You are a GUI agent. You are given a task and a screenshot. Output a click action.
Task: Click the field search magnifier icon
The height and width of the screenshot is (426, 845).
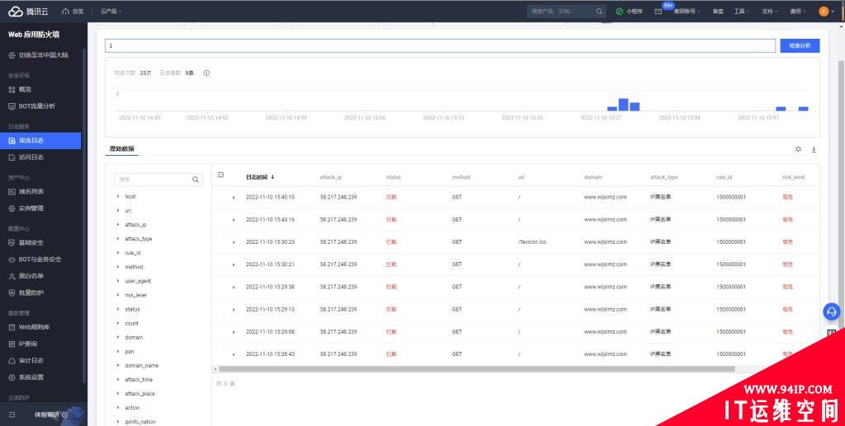click(196, 179)
